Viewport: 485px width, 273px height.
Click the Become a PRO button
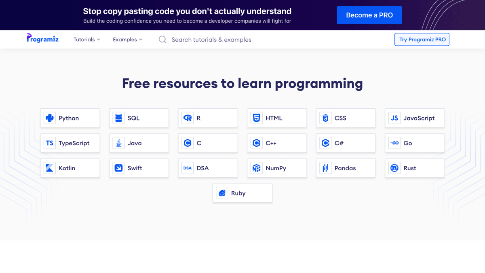coord(369,15)
